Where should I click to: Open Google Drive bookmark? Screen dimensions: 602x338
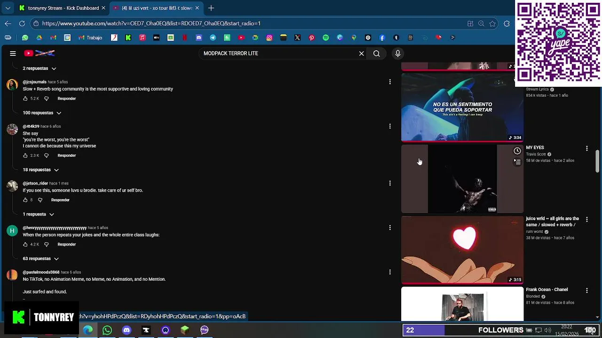click(x=39, y=38)
